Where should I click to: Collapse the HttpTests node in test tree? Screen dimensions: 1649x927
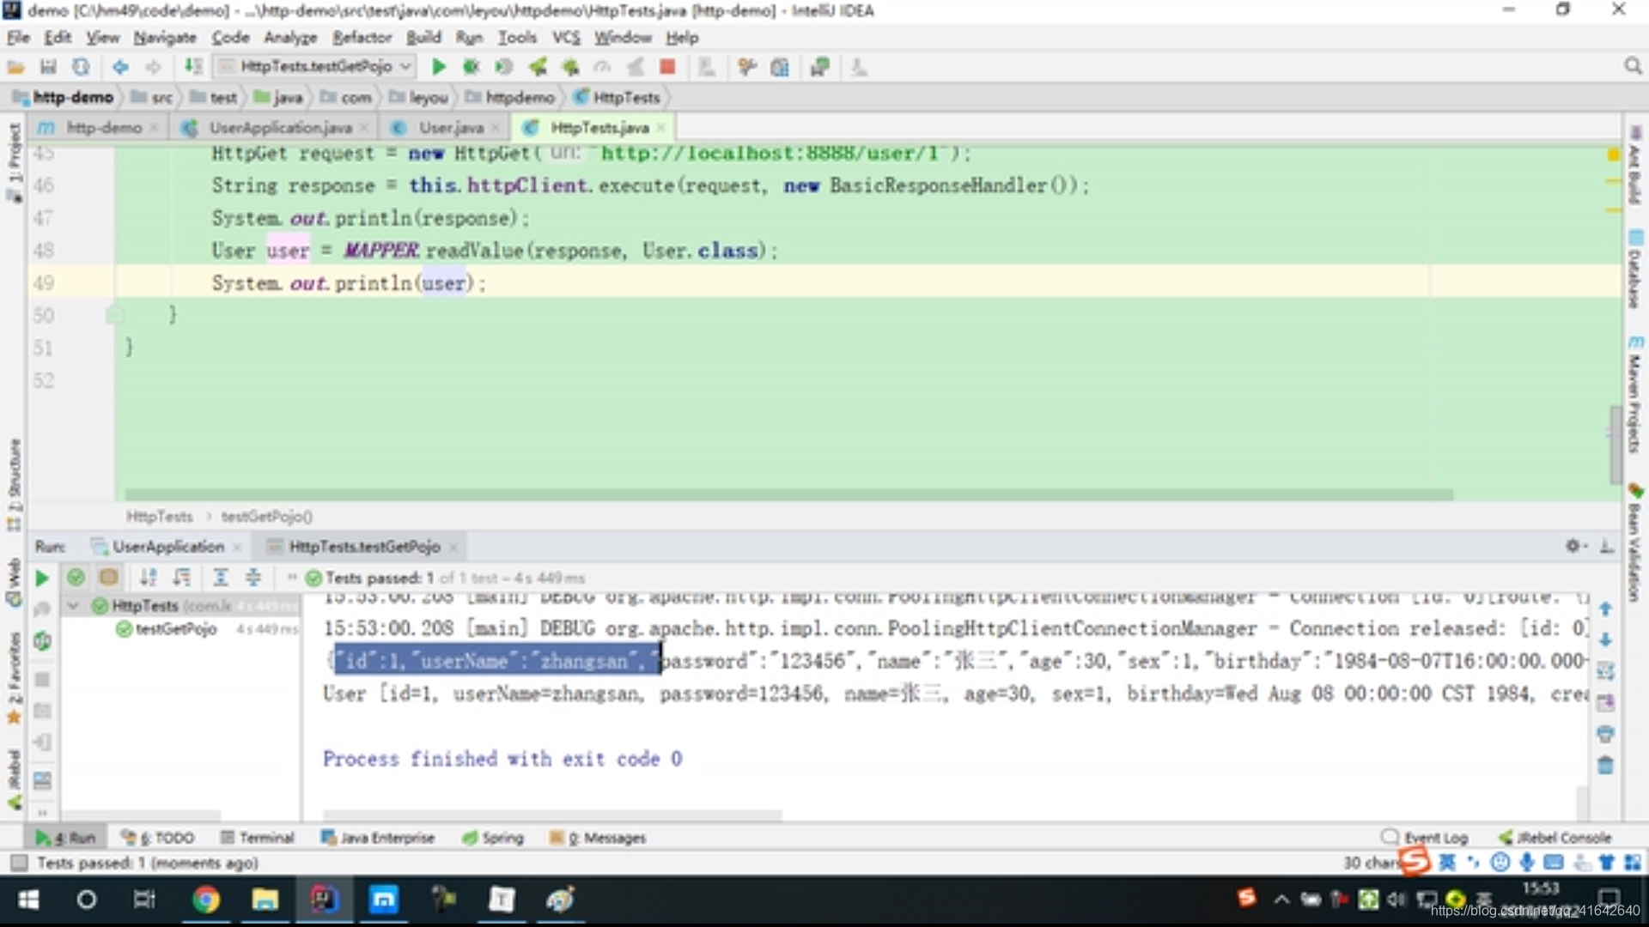pyautogui.click(x=73, y=606)
